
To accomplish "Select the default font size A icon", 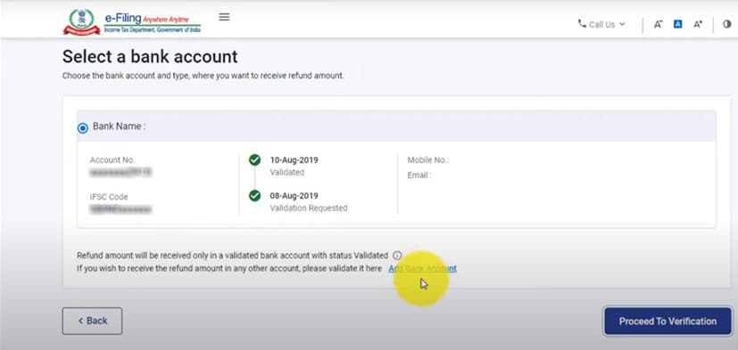I will (677, 24).
